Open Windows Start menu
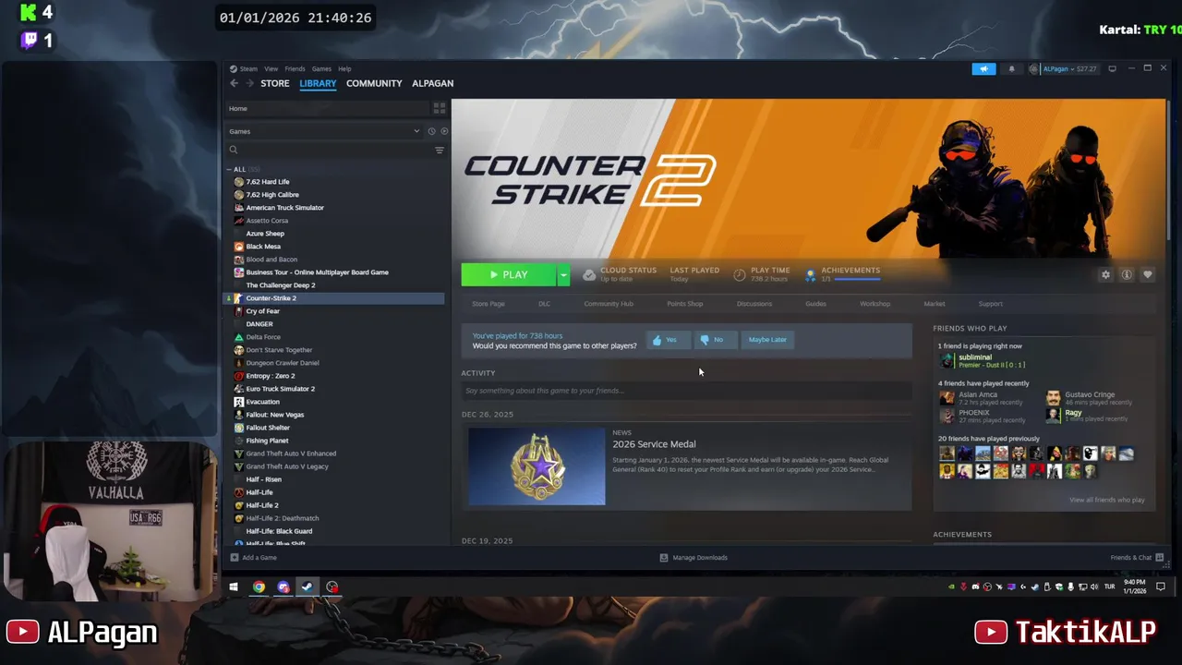This screenshot has height=665, width=1182. point(234,586)
